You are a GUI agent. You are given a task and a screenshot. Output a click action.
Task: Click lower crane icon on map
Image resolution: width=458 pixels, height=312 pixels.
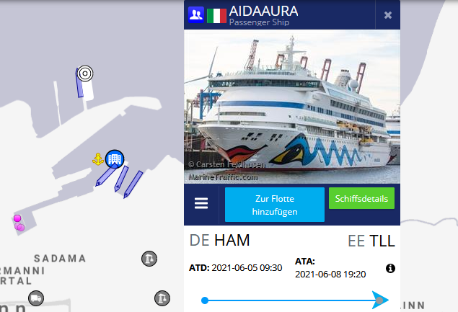pyautogui.click(x=162, y=298)
